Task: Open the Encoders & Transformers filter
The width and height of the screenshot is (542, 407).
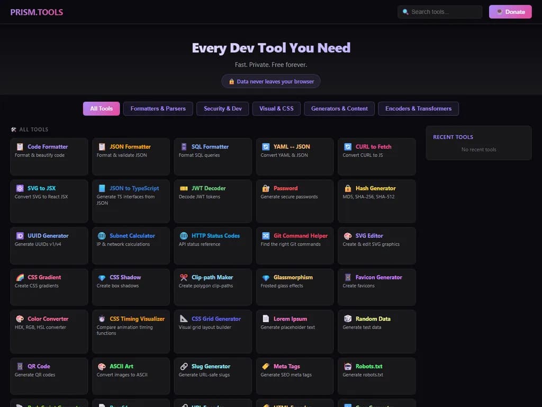Action: (x=418, y=109)
